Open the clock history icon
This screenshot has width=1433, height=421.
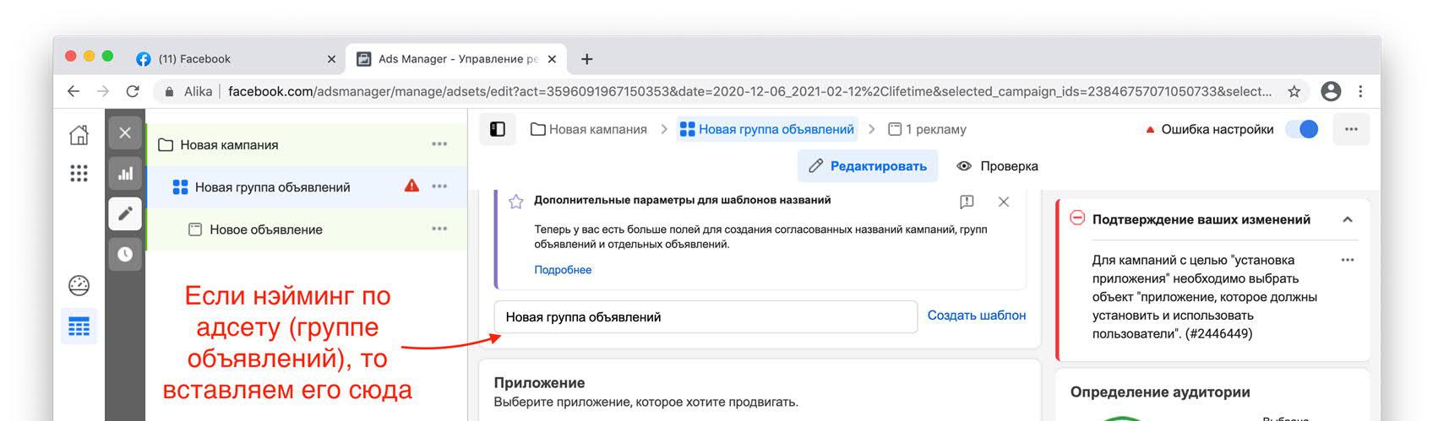(x=125, y=254)
